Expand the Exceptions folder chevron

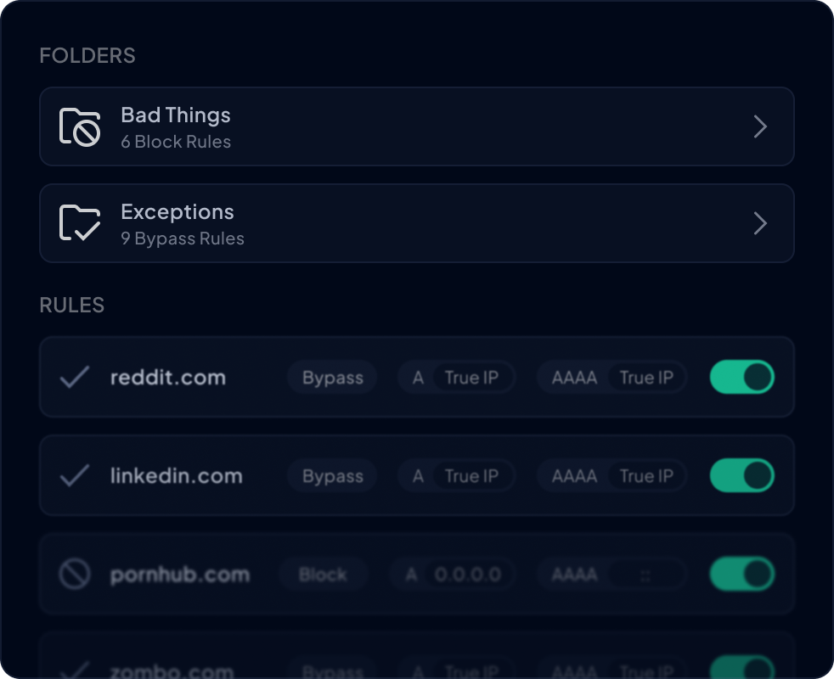(760, 223)
